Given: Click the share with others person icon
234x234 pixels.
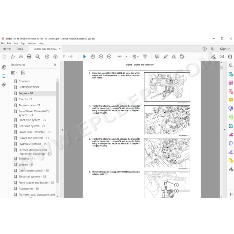Looking at the screenshot, I should pos(230,56).
